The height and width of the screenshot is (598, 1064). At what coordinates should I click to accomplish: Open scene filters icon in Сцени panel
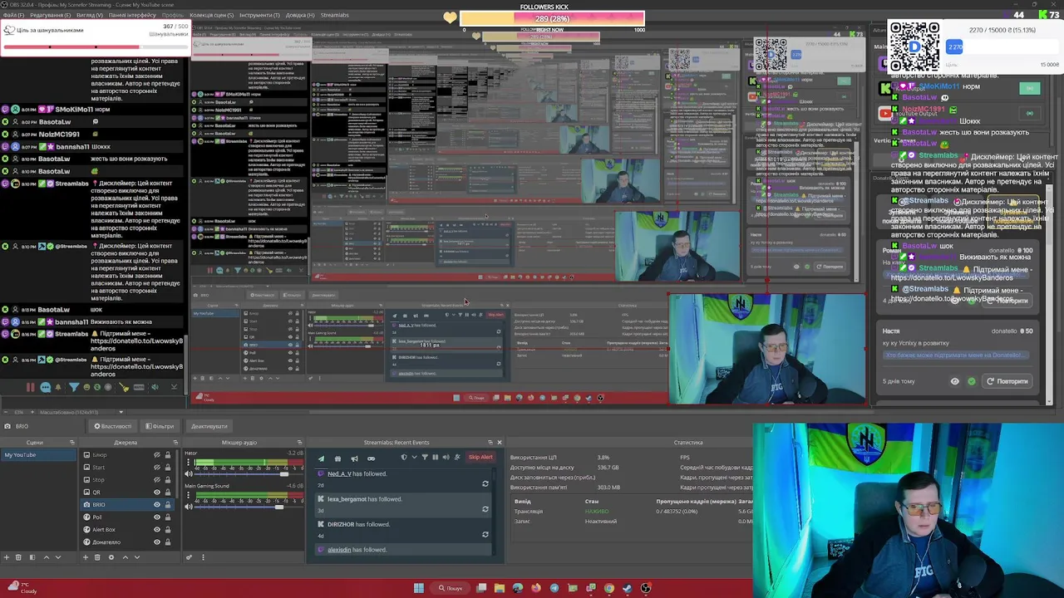tap(32, 557)
